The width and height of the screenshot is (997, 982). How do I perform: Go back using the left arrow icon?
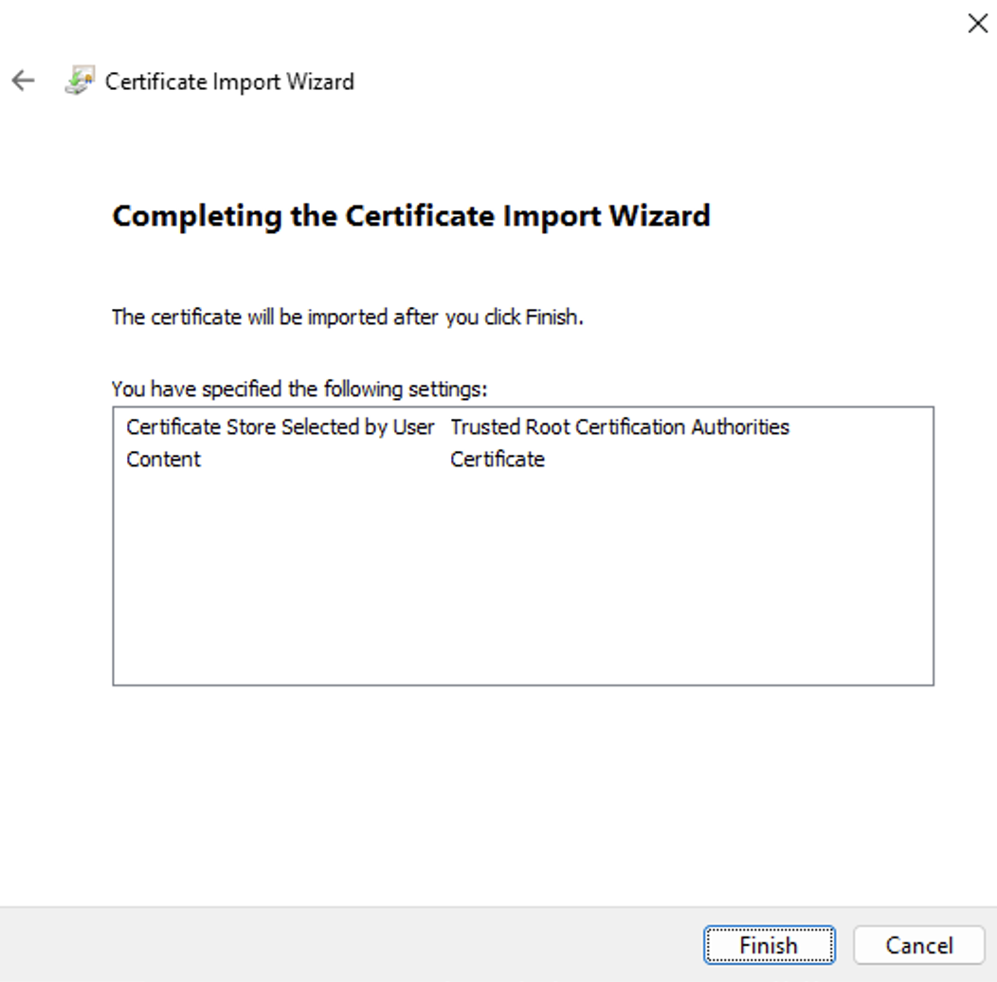pos(23,81)
